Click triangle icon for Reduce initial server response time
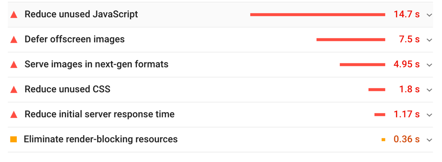442x162 pixels. 14,115
